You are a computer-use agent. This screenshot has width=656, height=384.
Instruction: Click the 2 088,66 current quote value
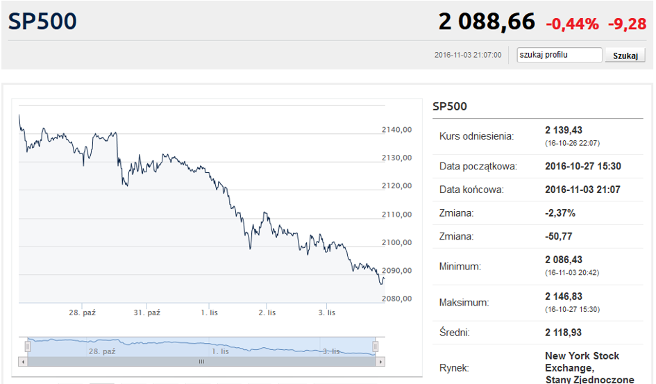coord(487,22)
